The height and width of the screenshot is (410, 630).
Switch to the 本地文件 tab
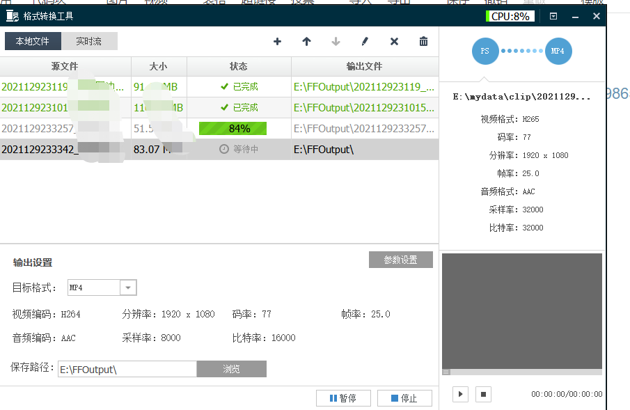pyautogui.click(x=33, y=41)
